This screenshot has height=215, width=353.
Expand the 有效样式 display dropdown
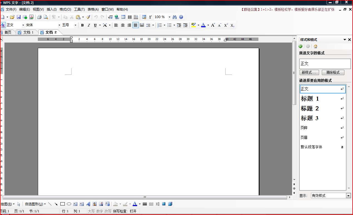tap(348, 196)
